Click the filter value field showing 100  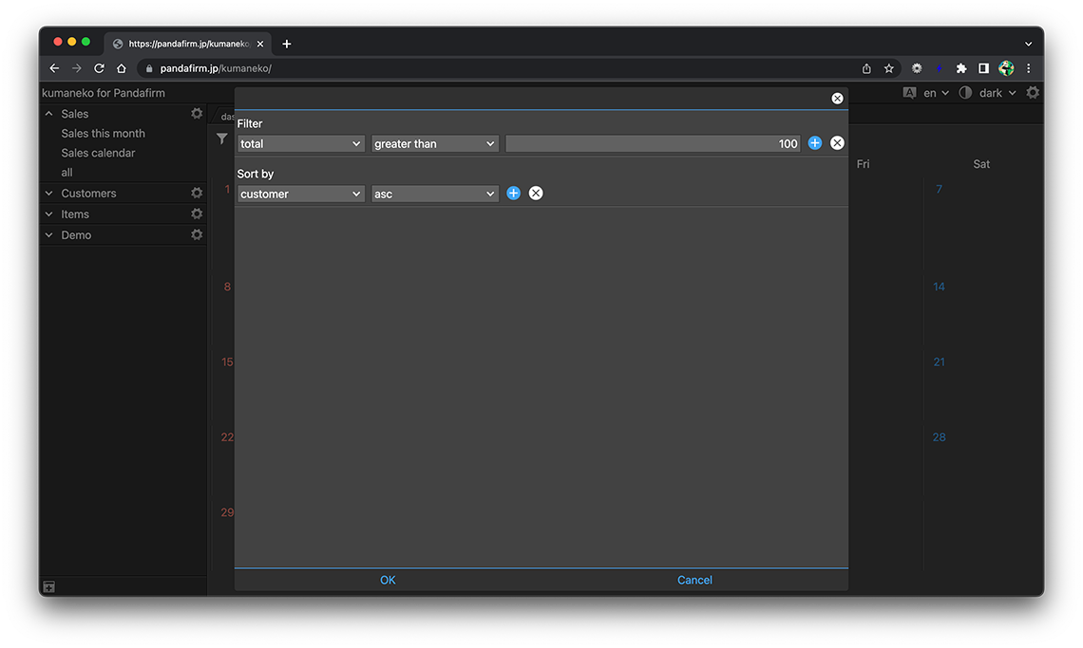[653, 144]
